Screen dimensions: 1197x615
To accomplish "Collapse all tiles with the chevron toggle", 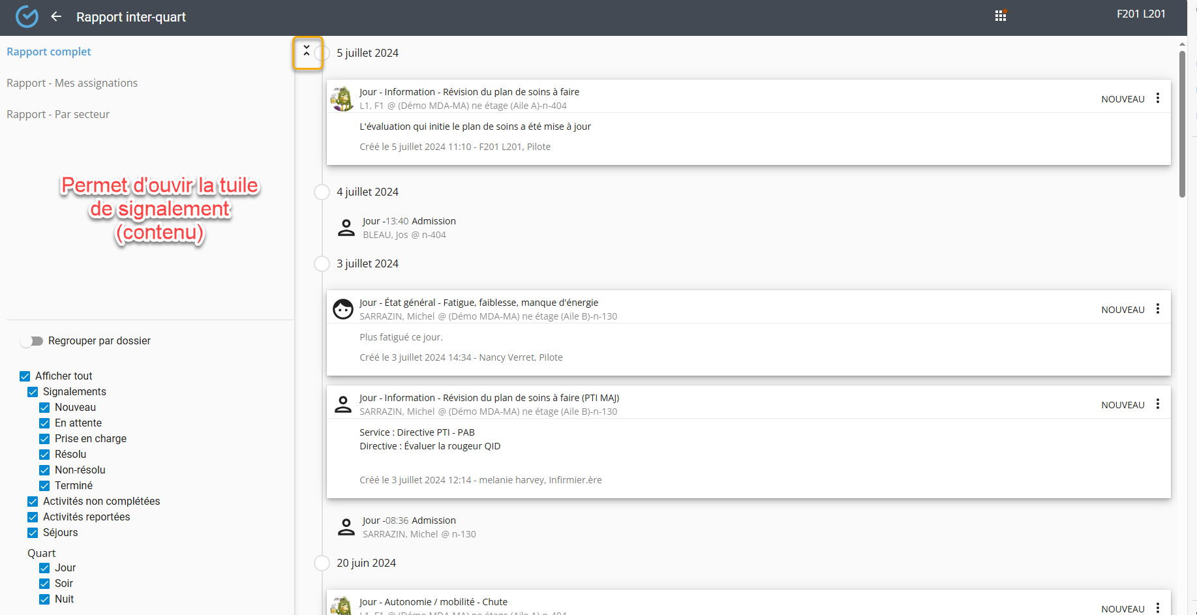I will click(x=307, y=51).
